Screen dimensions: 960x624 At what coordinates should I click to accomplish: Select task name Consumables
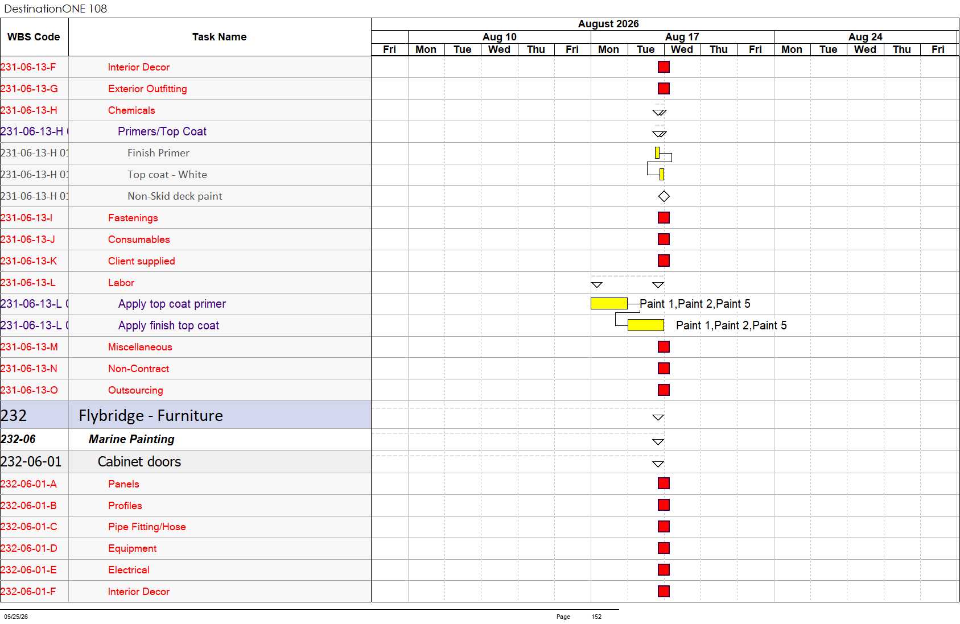pyautogui.click(x=139, y=239)
